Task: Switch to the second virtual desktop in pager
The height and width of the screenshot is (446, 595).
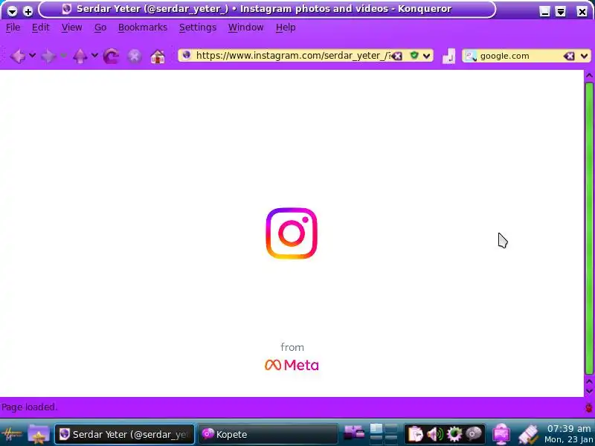Action: (x=391, y=429)
